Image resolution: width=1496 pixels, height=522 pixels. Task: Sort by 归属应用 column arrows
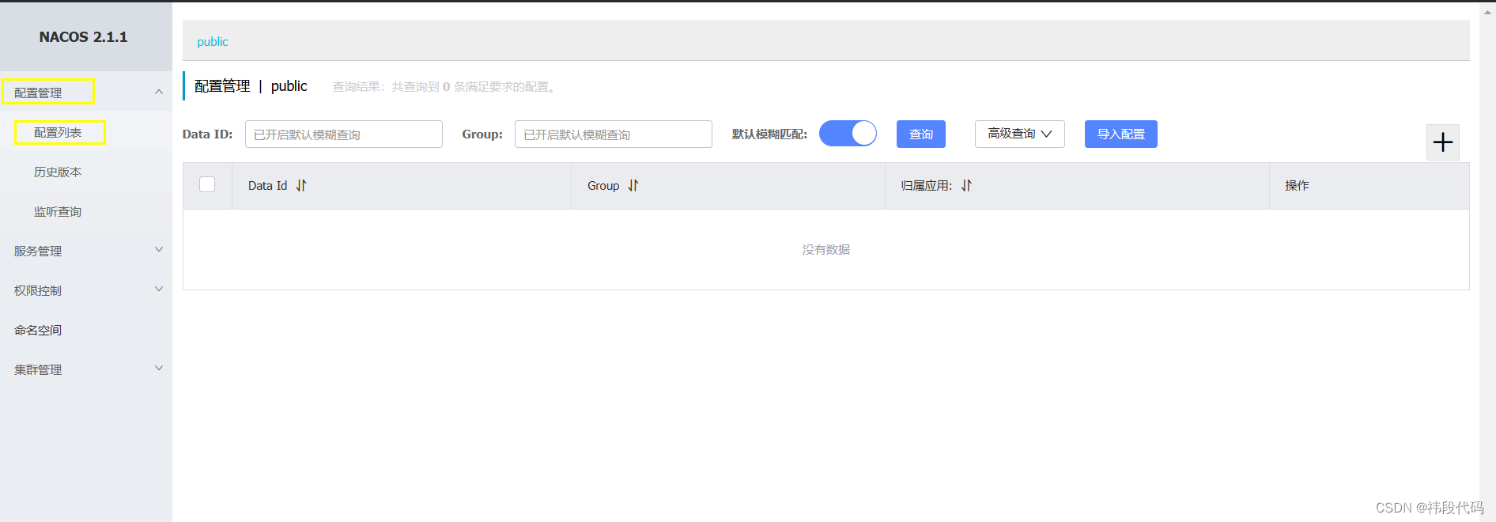pos(966,186)
